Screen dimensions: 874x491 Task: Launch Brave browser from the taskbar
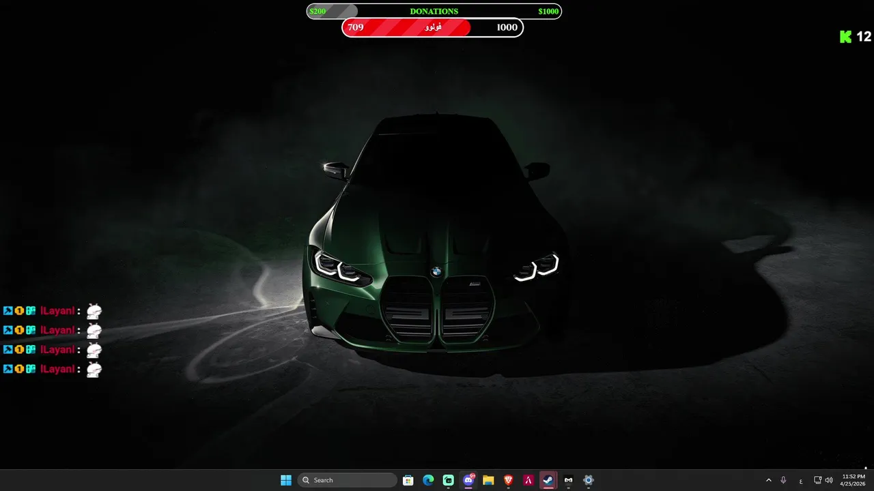tap(508, 480)
